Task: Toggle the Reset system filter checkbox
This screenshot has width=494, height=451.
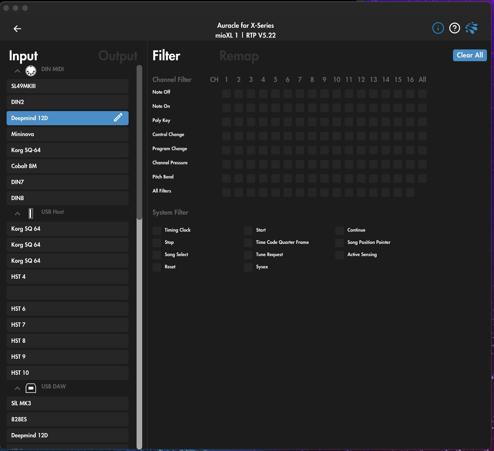Action: (157, 267)
